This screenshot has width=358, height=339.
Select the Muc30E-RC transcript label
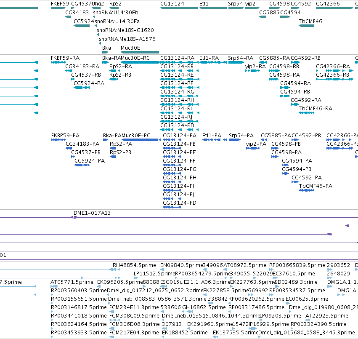point(135,58)
